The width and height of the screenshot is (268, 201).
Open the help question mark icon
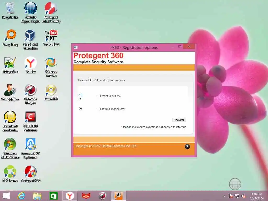tap(187, 147)
